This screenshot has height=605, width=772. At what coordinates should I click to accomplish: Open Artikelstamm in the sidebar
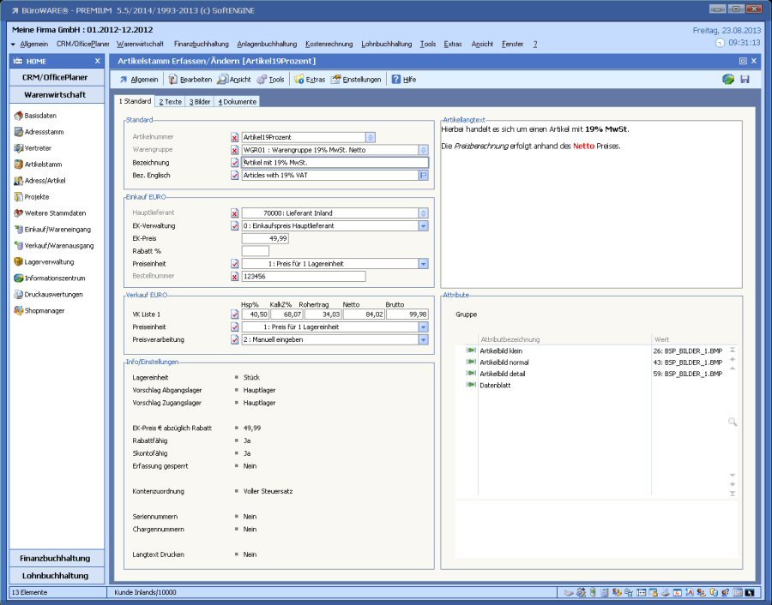tap(38, 165)
